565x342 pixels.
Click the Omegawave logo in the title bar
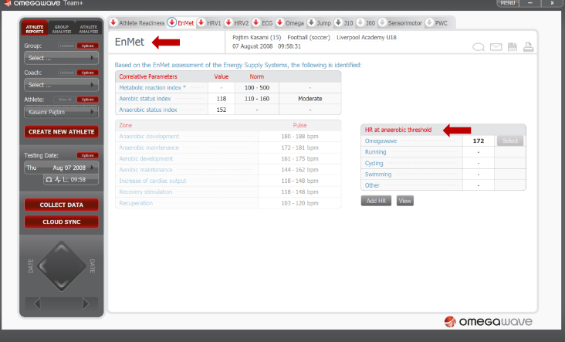coord(8,3)
